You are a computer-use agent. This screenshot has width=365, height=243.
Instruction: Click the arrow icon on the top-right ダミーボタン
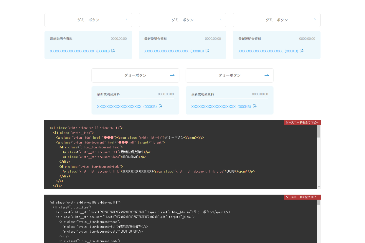[x=314, y=19]
